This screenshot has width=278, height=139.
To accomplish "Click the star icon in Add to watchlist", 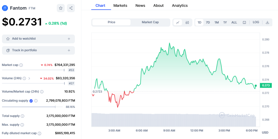I will coord(8,39).
